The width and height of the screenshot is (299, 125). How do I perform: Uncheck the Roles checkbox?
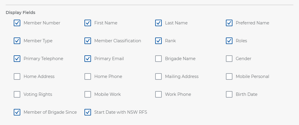[x=229, y=41]
